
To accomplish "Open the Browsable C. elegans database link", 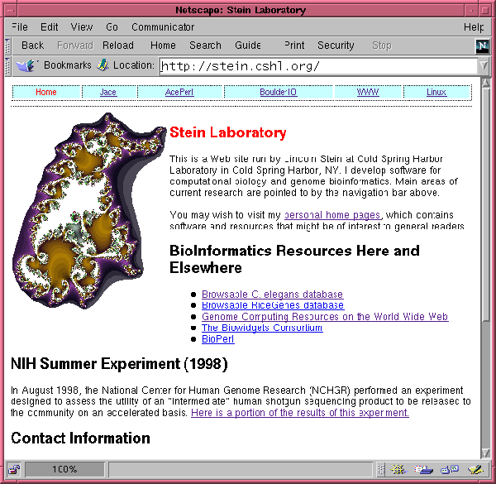I will [x=272, y=295].
